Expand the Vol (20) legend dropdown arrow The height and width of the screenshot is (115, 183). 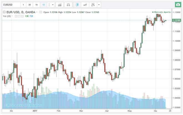pos(13,16)
